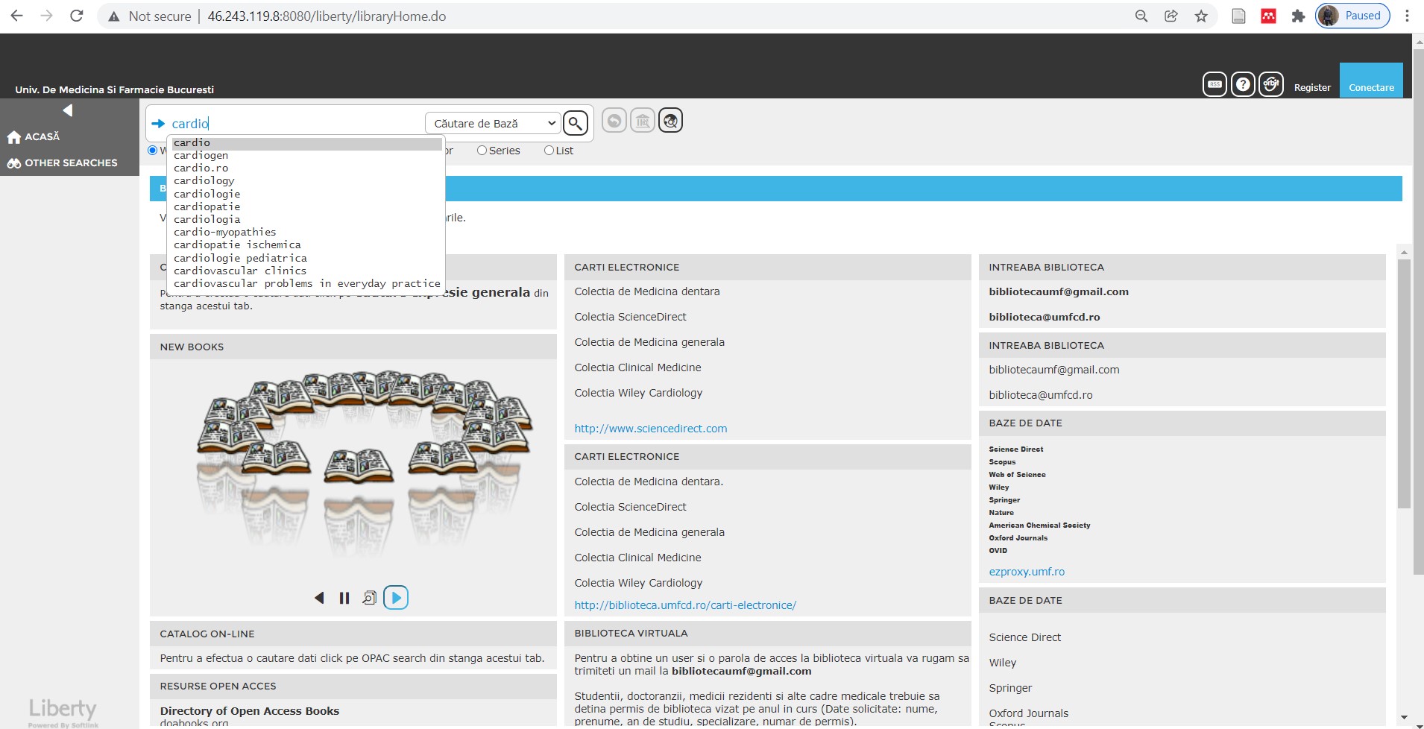The image size is (1424, 729).
Task: Collapse the left sidebar with arrow
Action: click(x=68, y=110)
